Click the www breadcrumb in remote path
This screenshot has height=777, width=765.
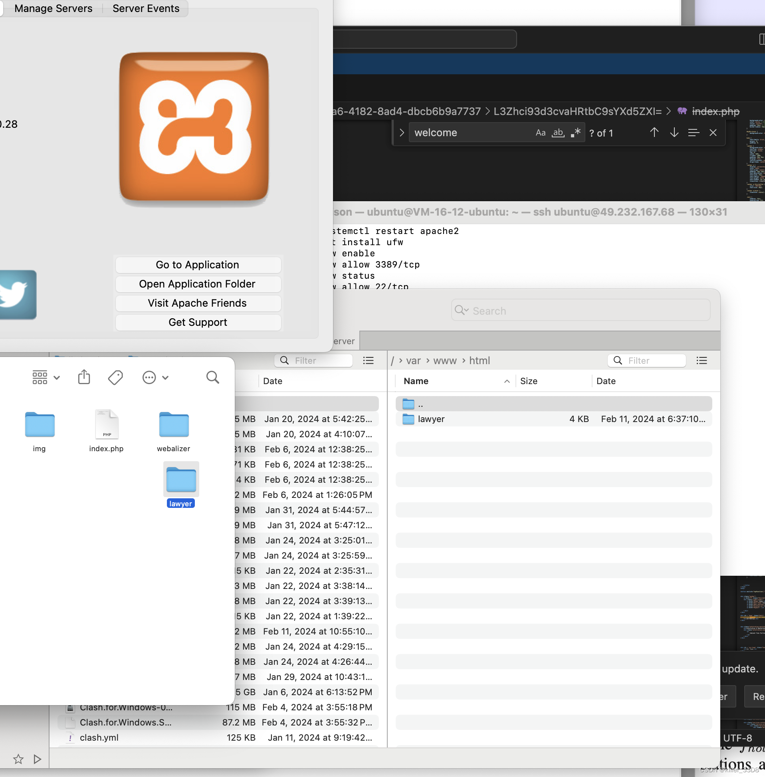pyautogui.click(x=445, y=361)
